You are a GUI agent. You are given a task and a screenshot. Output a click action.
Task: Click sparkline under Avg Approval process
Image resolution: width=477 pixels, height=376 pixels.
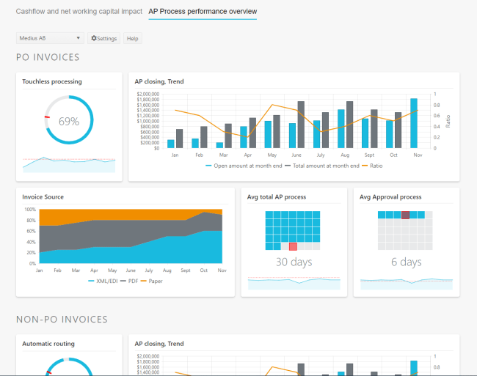407,284
